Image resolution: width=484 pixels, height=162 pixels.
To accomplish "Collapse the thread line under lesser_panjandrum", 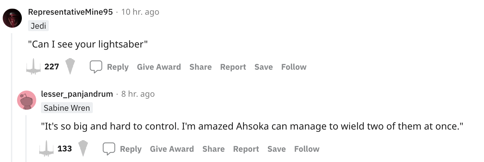I will [26, 138].
